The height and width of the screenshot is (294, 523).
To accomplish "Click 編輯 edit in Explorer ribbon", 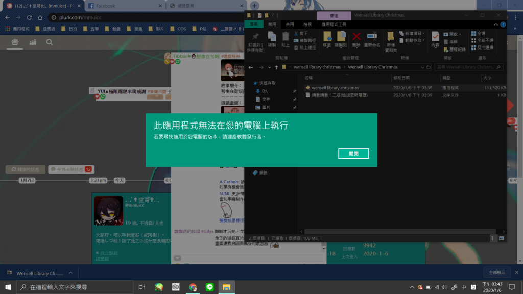I will pos(450,42).
